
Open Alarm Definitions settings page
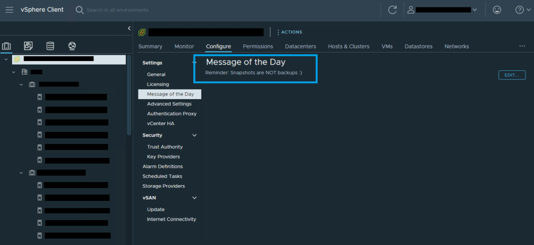pyautogui.click(x=162, y=166)
